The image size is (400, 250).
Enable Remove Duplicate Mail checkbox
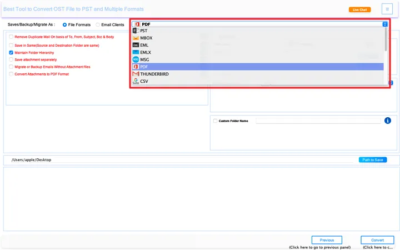[11, 37]
